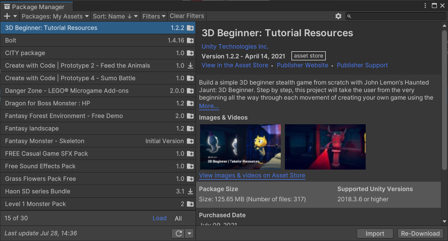Screen dimensions: 448x241
Task: Click the All load option
Action: 178,218
